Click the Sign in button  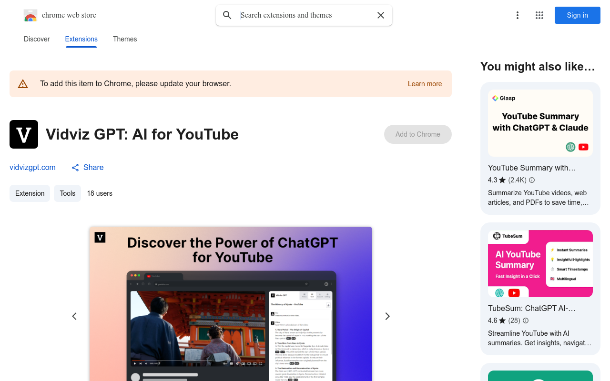click(x=578, y=15)
